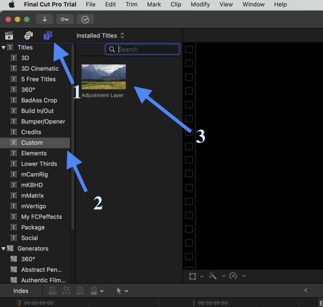Select the arrow Select tool icon
The width and height of the screenshot is (323, 307).
tap(119, 291)
